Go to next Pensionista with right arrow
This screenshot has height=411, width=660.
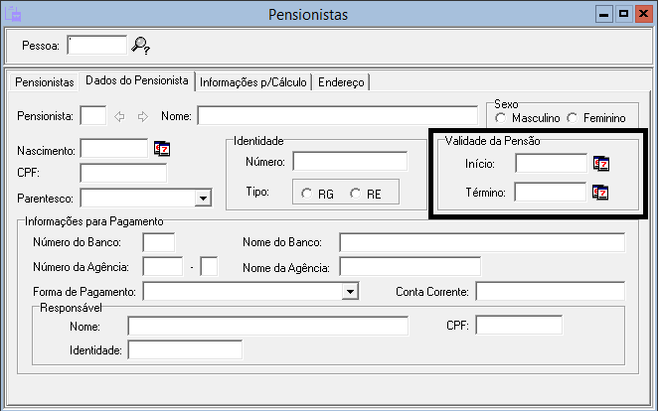142,116
